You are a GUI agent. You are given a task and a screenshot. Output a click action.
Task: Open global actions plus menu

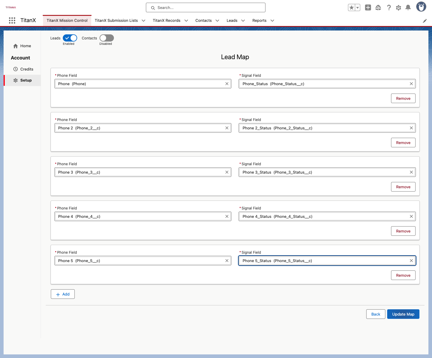pyautogui.click(x=368, y=8)
